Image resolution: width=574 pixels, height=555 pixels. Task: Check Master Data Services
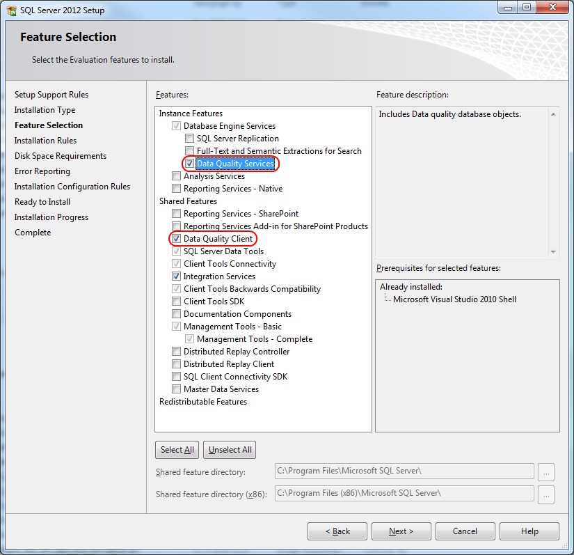coord(176,389)
